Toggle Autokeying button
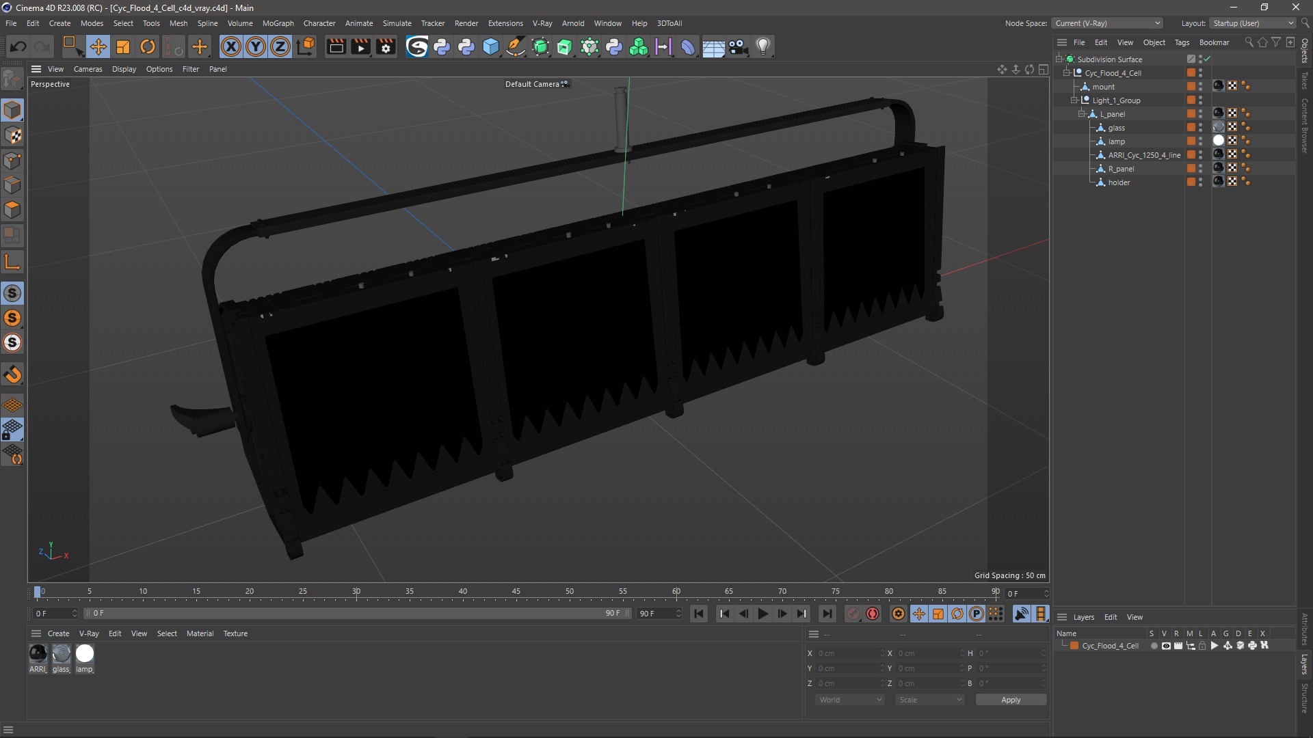 point(873,614)
